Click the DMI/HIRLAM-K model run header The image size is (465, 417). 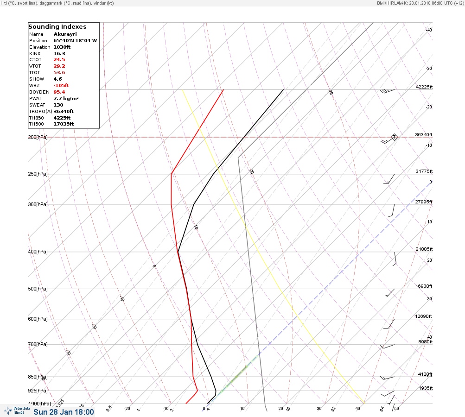[420, 3]
